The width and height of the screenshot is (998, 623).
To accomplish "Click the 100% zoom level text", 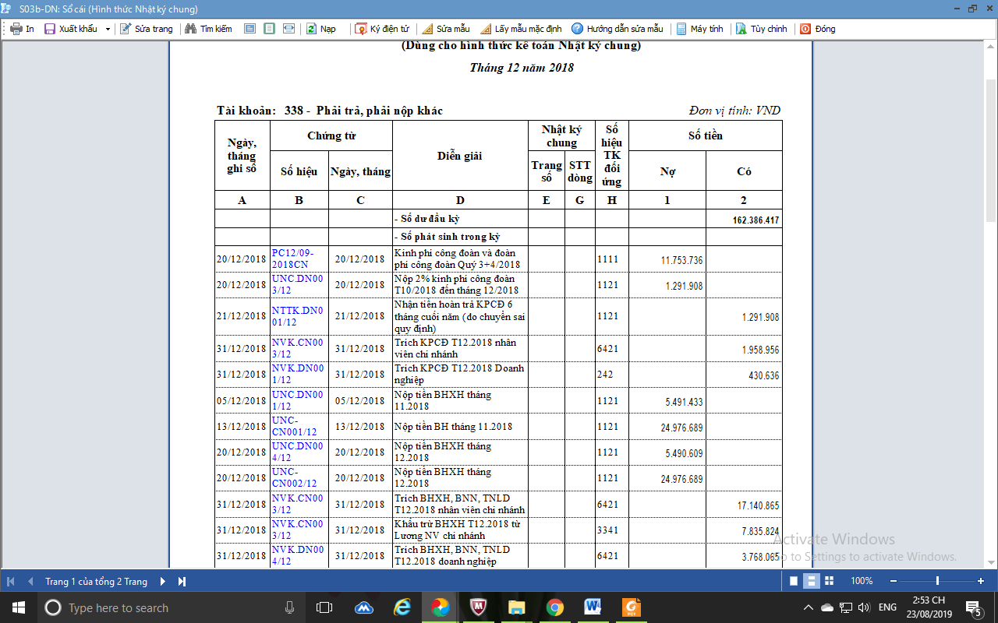I will pos(862,581).
